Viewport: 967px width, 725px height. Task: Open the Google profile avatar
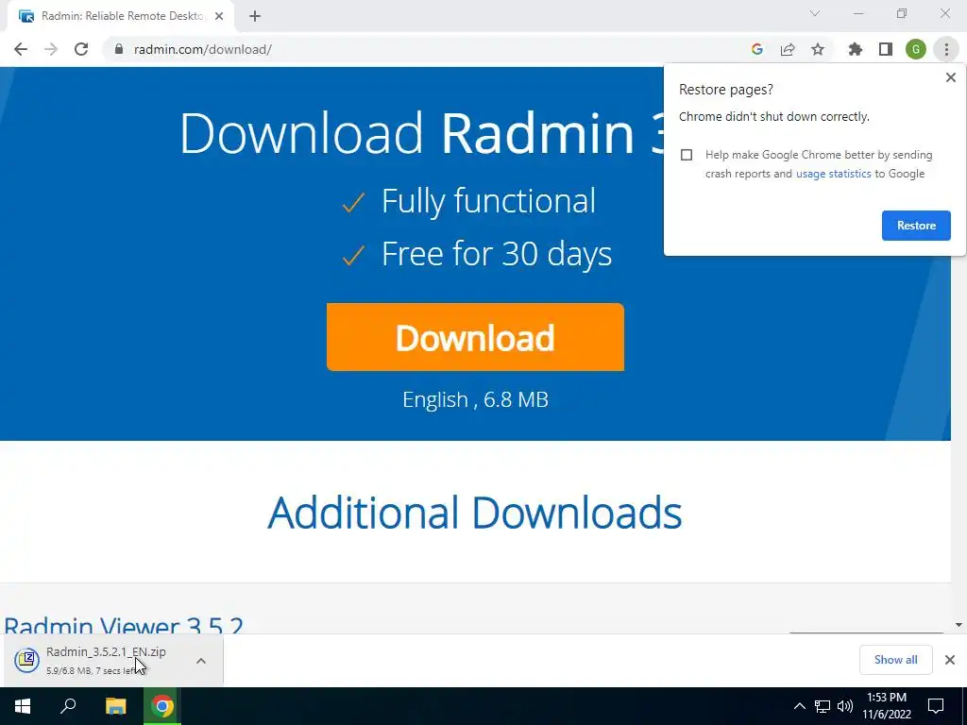click(x=916, y=49)
